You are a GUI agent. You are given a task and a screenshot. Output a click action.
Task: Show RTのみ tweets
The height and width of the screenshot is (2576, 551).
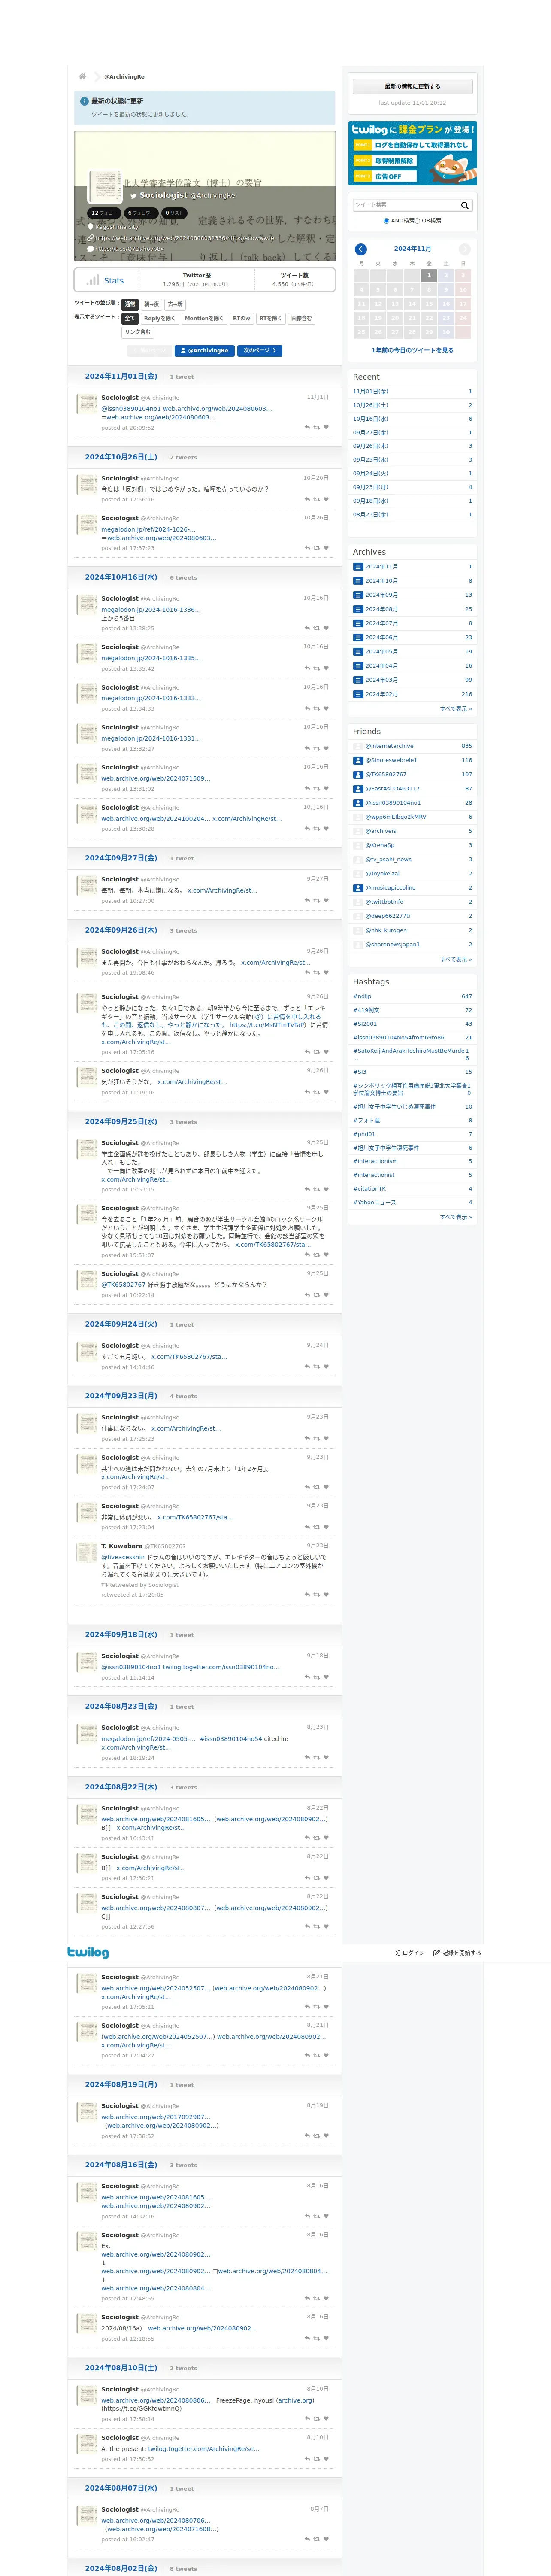(242, 318)
